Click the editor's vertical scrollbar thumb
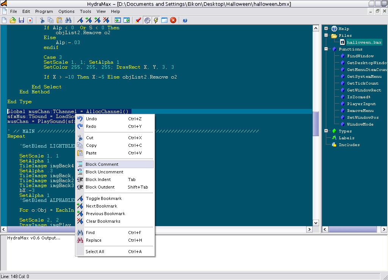Image resolution: width=388 pixels, height=280 pixels. [x=316, y=123]
